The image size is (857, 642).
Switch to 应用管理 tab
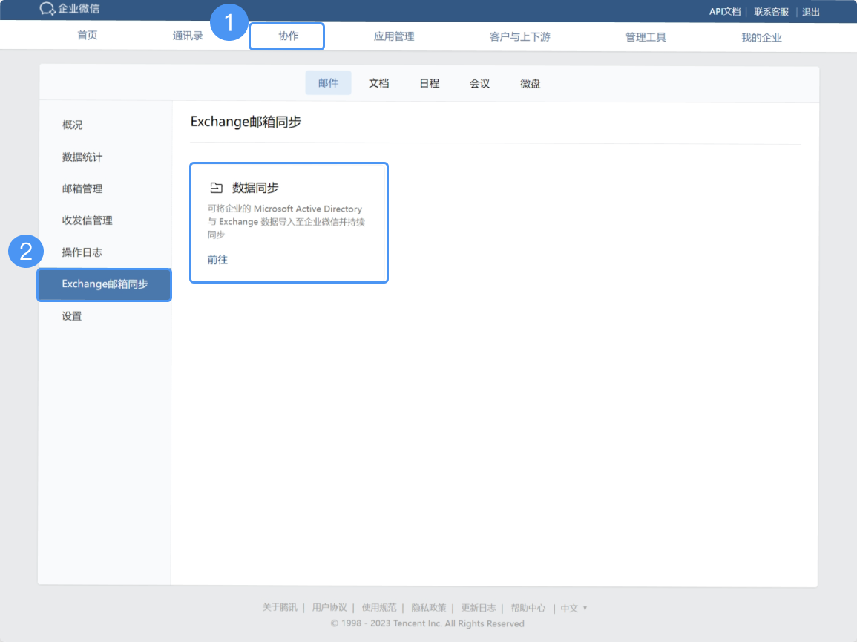(394, 36)
